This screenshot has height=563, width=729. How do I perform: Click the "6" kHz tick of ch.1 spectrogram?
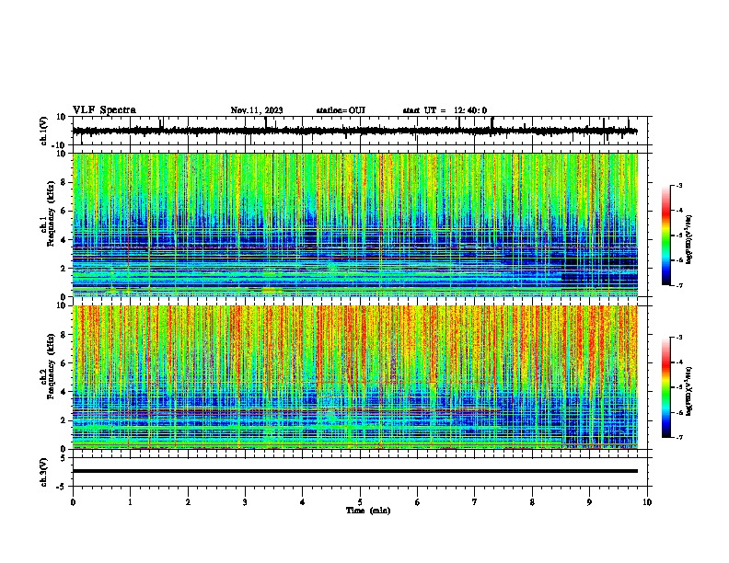pos(64,211)
